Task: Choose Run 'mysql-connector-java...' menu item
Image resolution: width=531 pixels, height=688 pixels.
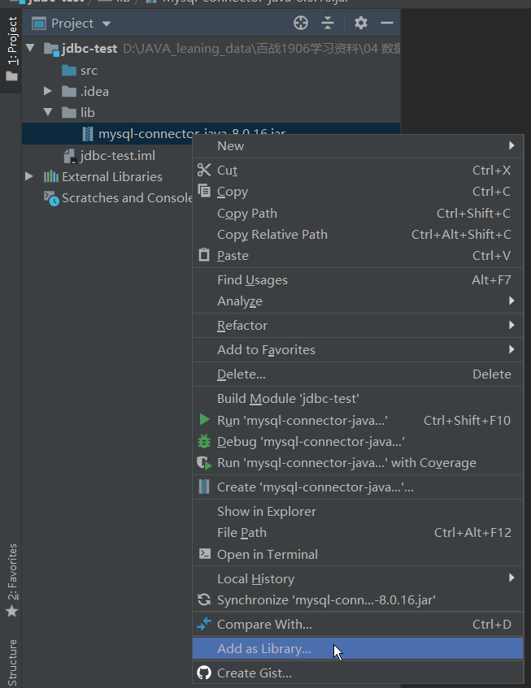Action: 358,420
